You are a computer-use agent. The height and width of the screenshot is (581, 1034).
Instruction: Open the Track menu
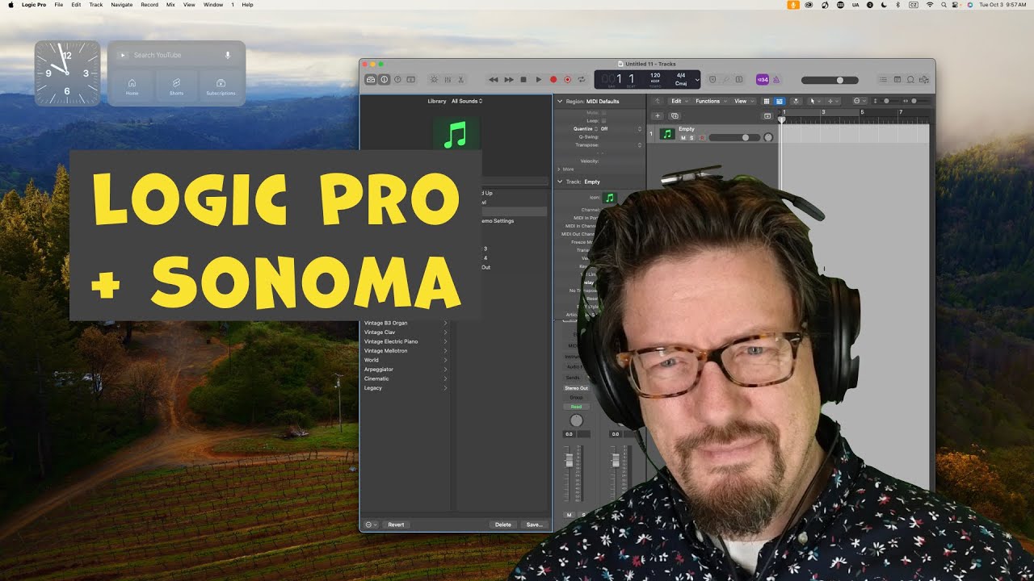[x=96, y=5]
